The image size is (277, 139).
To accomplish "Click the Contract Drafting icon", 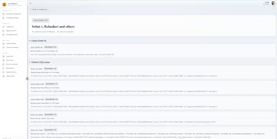I will pos(3,48).
